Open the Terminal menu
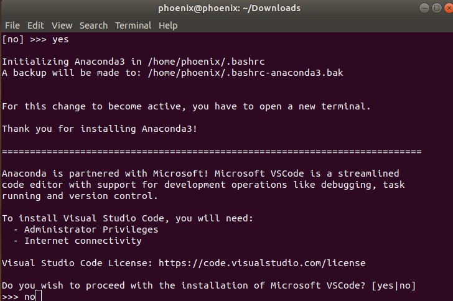The height and width of the screenshot is (301, 453). pyautogui.click(x=133, y=25)
